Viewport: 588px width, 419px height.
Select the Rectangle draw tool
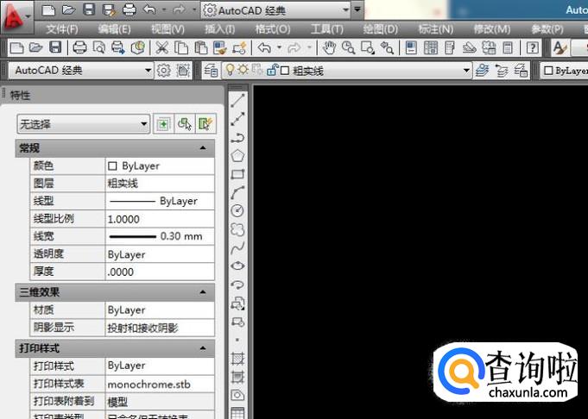(x=237, y=174)
